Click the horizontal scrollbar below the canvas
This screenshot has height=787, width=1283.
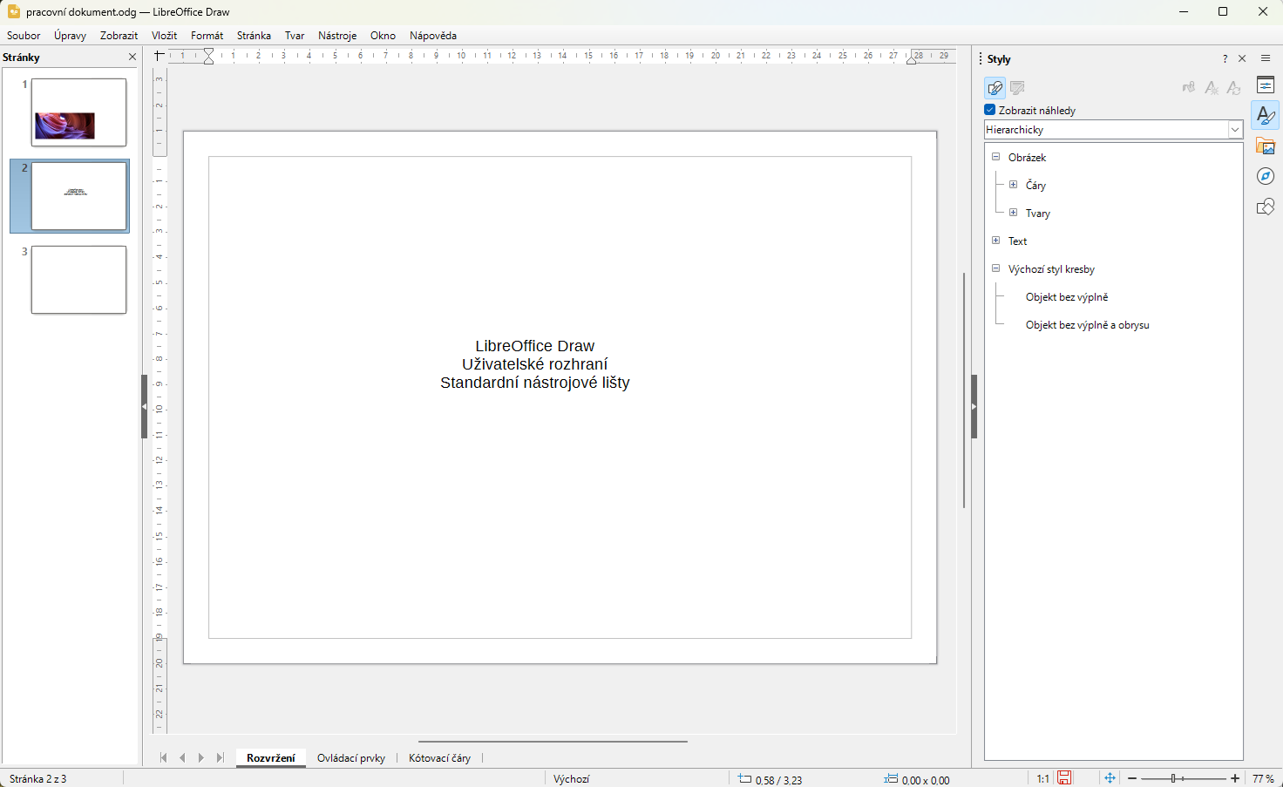point(553,742)
